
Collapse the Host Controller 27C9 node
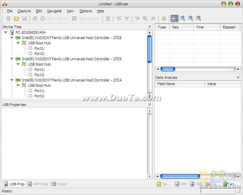(x=12, y=59)
